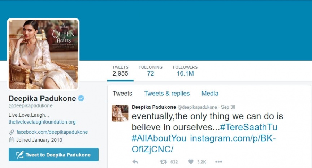Switch to the Media tab
312x168 pixels.
[x=210, y=93]
